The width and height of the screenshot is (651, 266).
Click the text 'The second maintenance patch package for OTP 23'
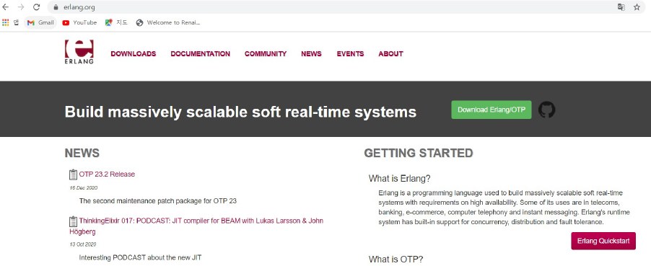point(158,201)
